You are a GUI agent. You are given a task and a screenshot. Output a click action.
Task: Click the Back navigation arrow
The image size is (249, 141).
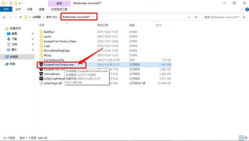pos(4,17)
